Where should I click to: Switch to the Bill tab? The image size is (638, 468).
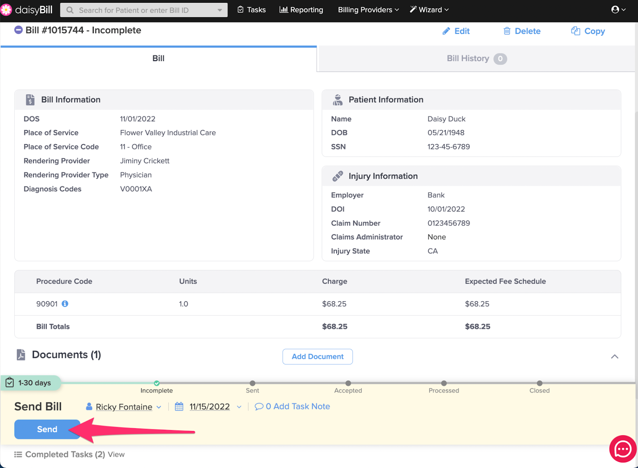(x=158, y=59)
